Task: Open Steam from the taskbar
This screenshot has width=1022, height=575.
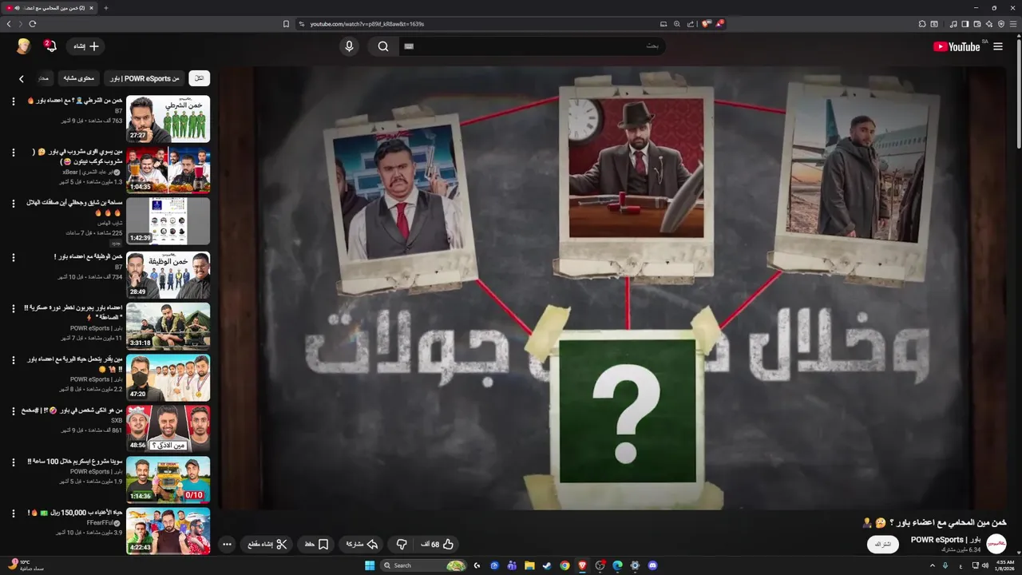Action: point(547,565)
